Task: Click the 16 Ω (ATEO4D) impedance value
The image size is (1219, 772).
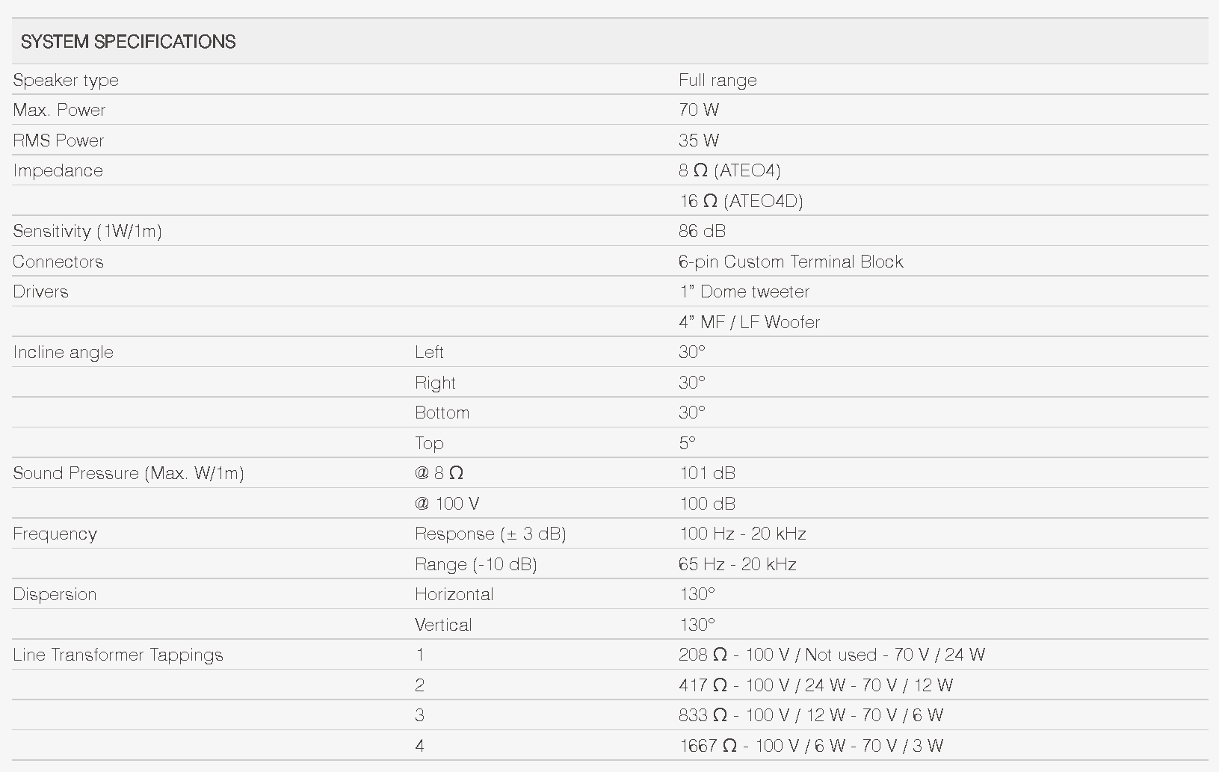Action: pos(741,201)
